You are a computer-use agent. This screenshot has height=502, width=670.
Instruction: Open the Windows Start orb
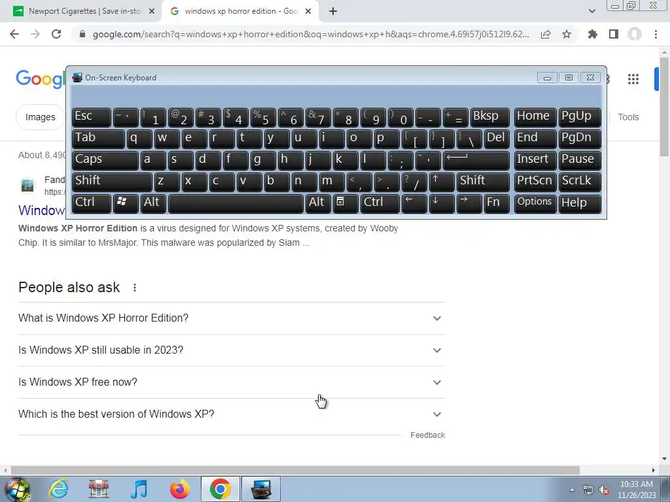tap(16, 489)
